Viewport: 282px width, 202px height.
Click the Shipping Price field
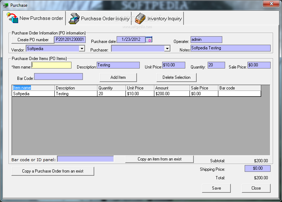[x=257, y=168]
